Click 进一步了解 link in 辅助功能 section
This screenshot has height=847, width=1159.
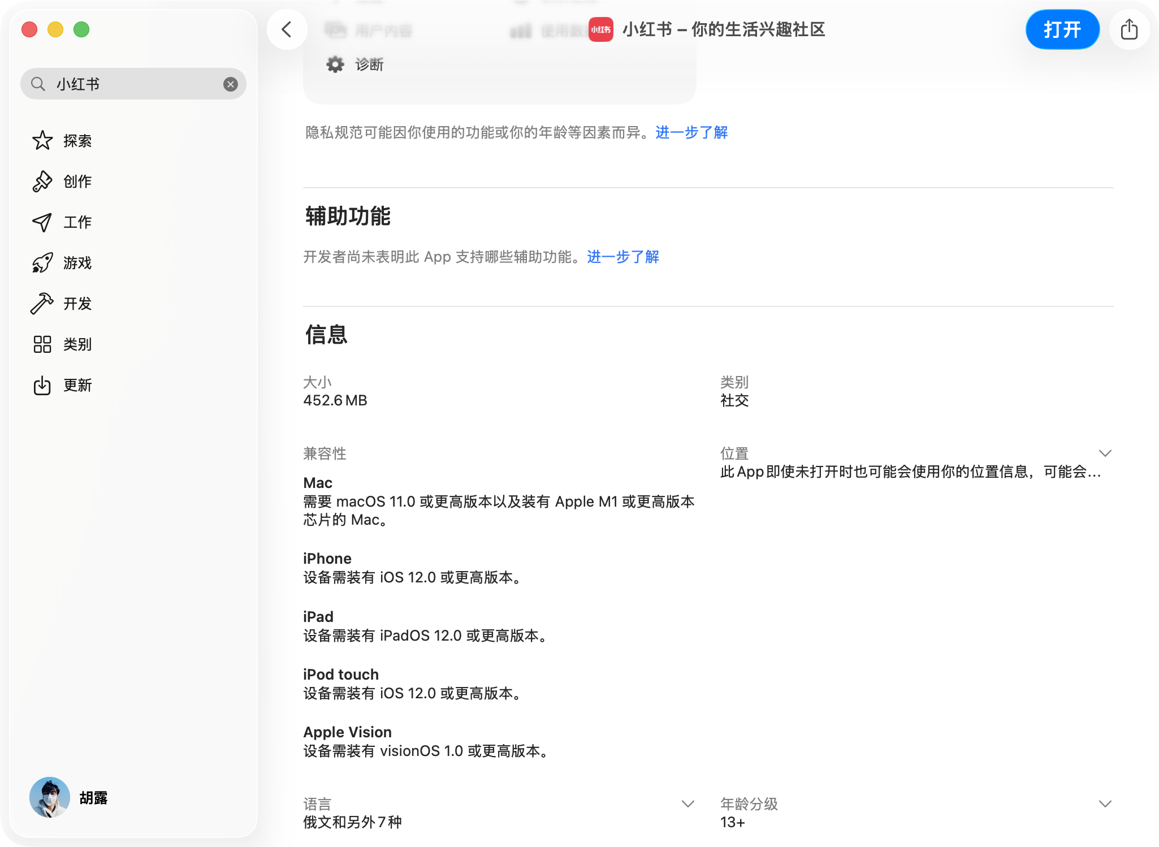623,257
